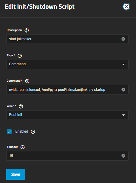
Task: Open help icon next to Enabled
Action: pyautogui.click(x=33, y=132)
